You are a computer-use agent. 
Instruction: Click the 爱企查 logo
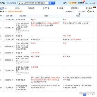[3, 3]
